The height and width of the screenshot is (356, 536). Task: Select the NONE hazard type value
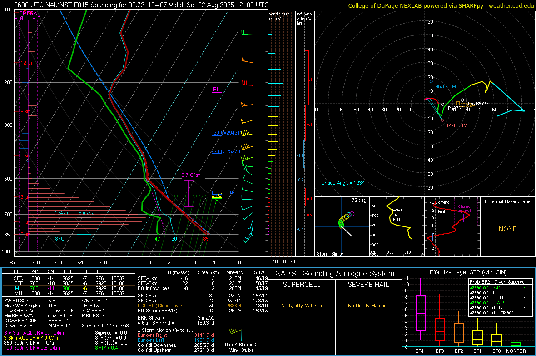point(507,229)
